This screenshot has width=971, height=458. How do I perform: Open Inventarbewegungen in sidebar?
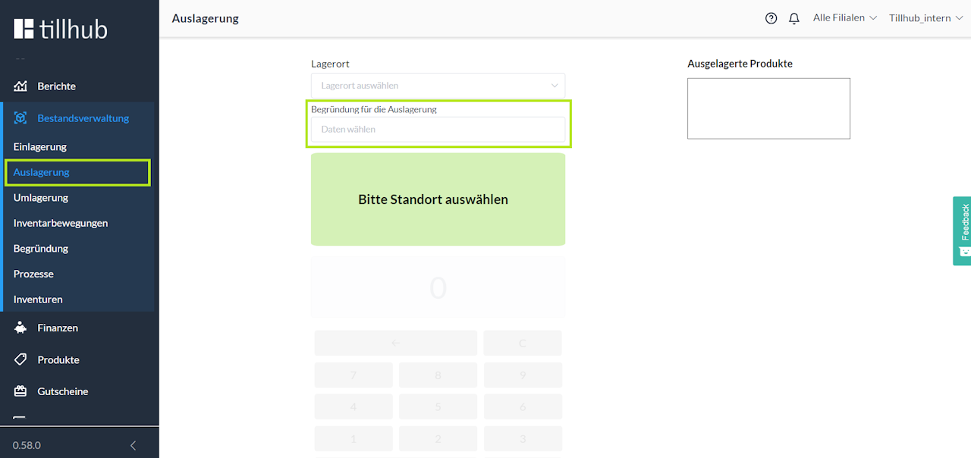pos(61,224)
